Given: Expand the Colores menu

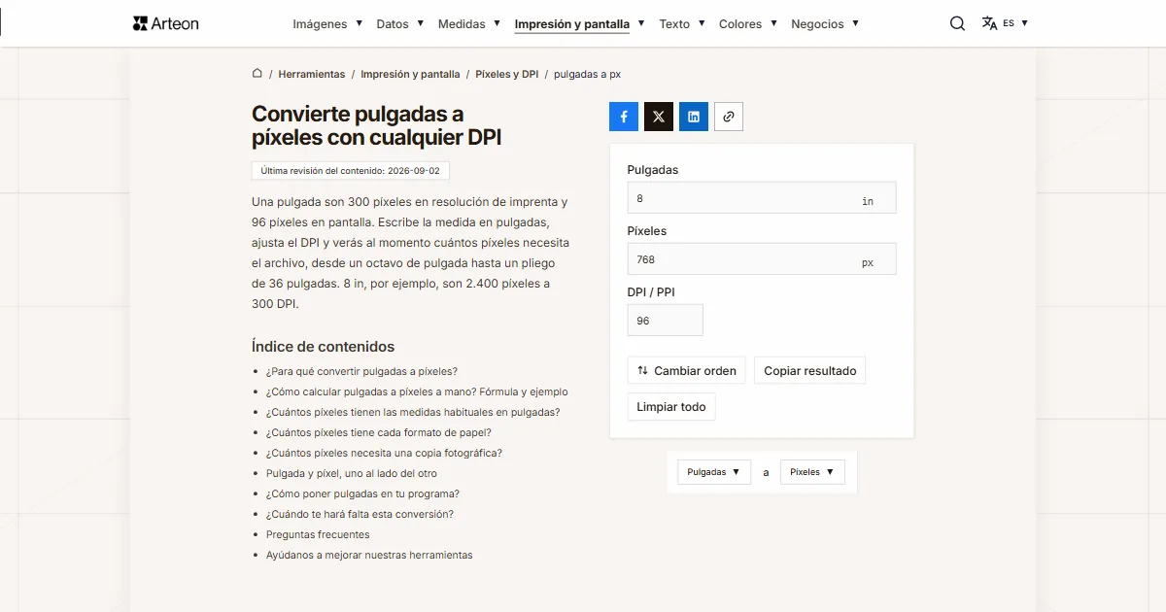Looking at the screenshot, I should tap(748, 24).
